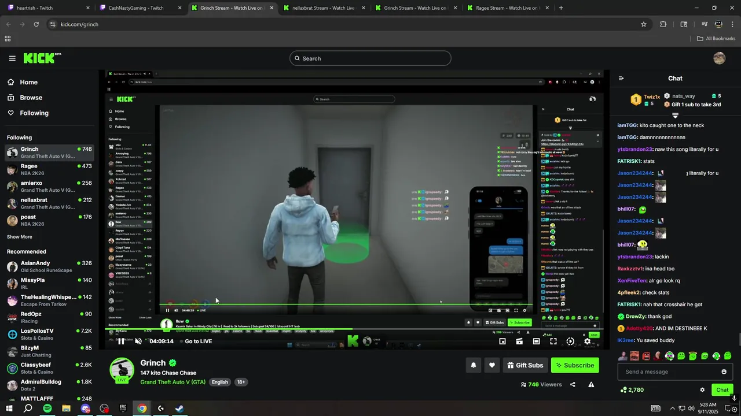Expand the gift leaderboard chevron
741x416 pixels.
(675, 116)
